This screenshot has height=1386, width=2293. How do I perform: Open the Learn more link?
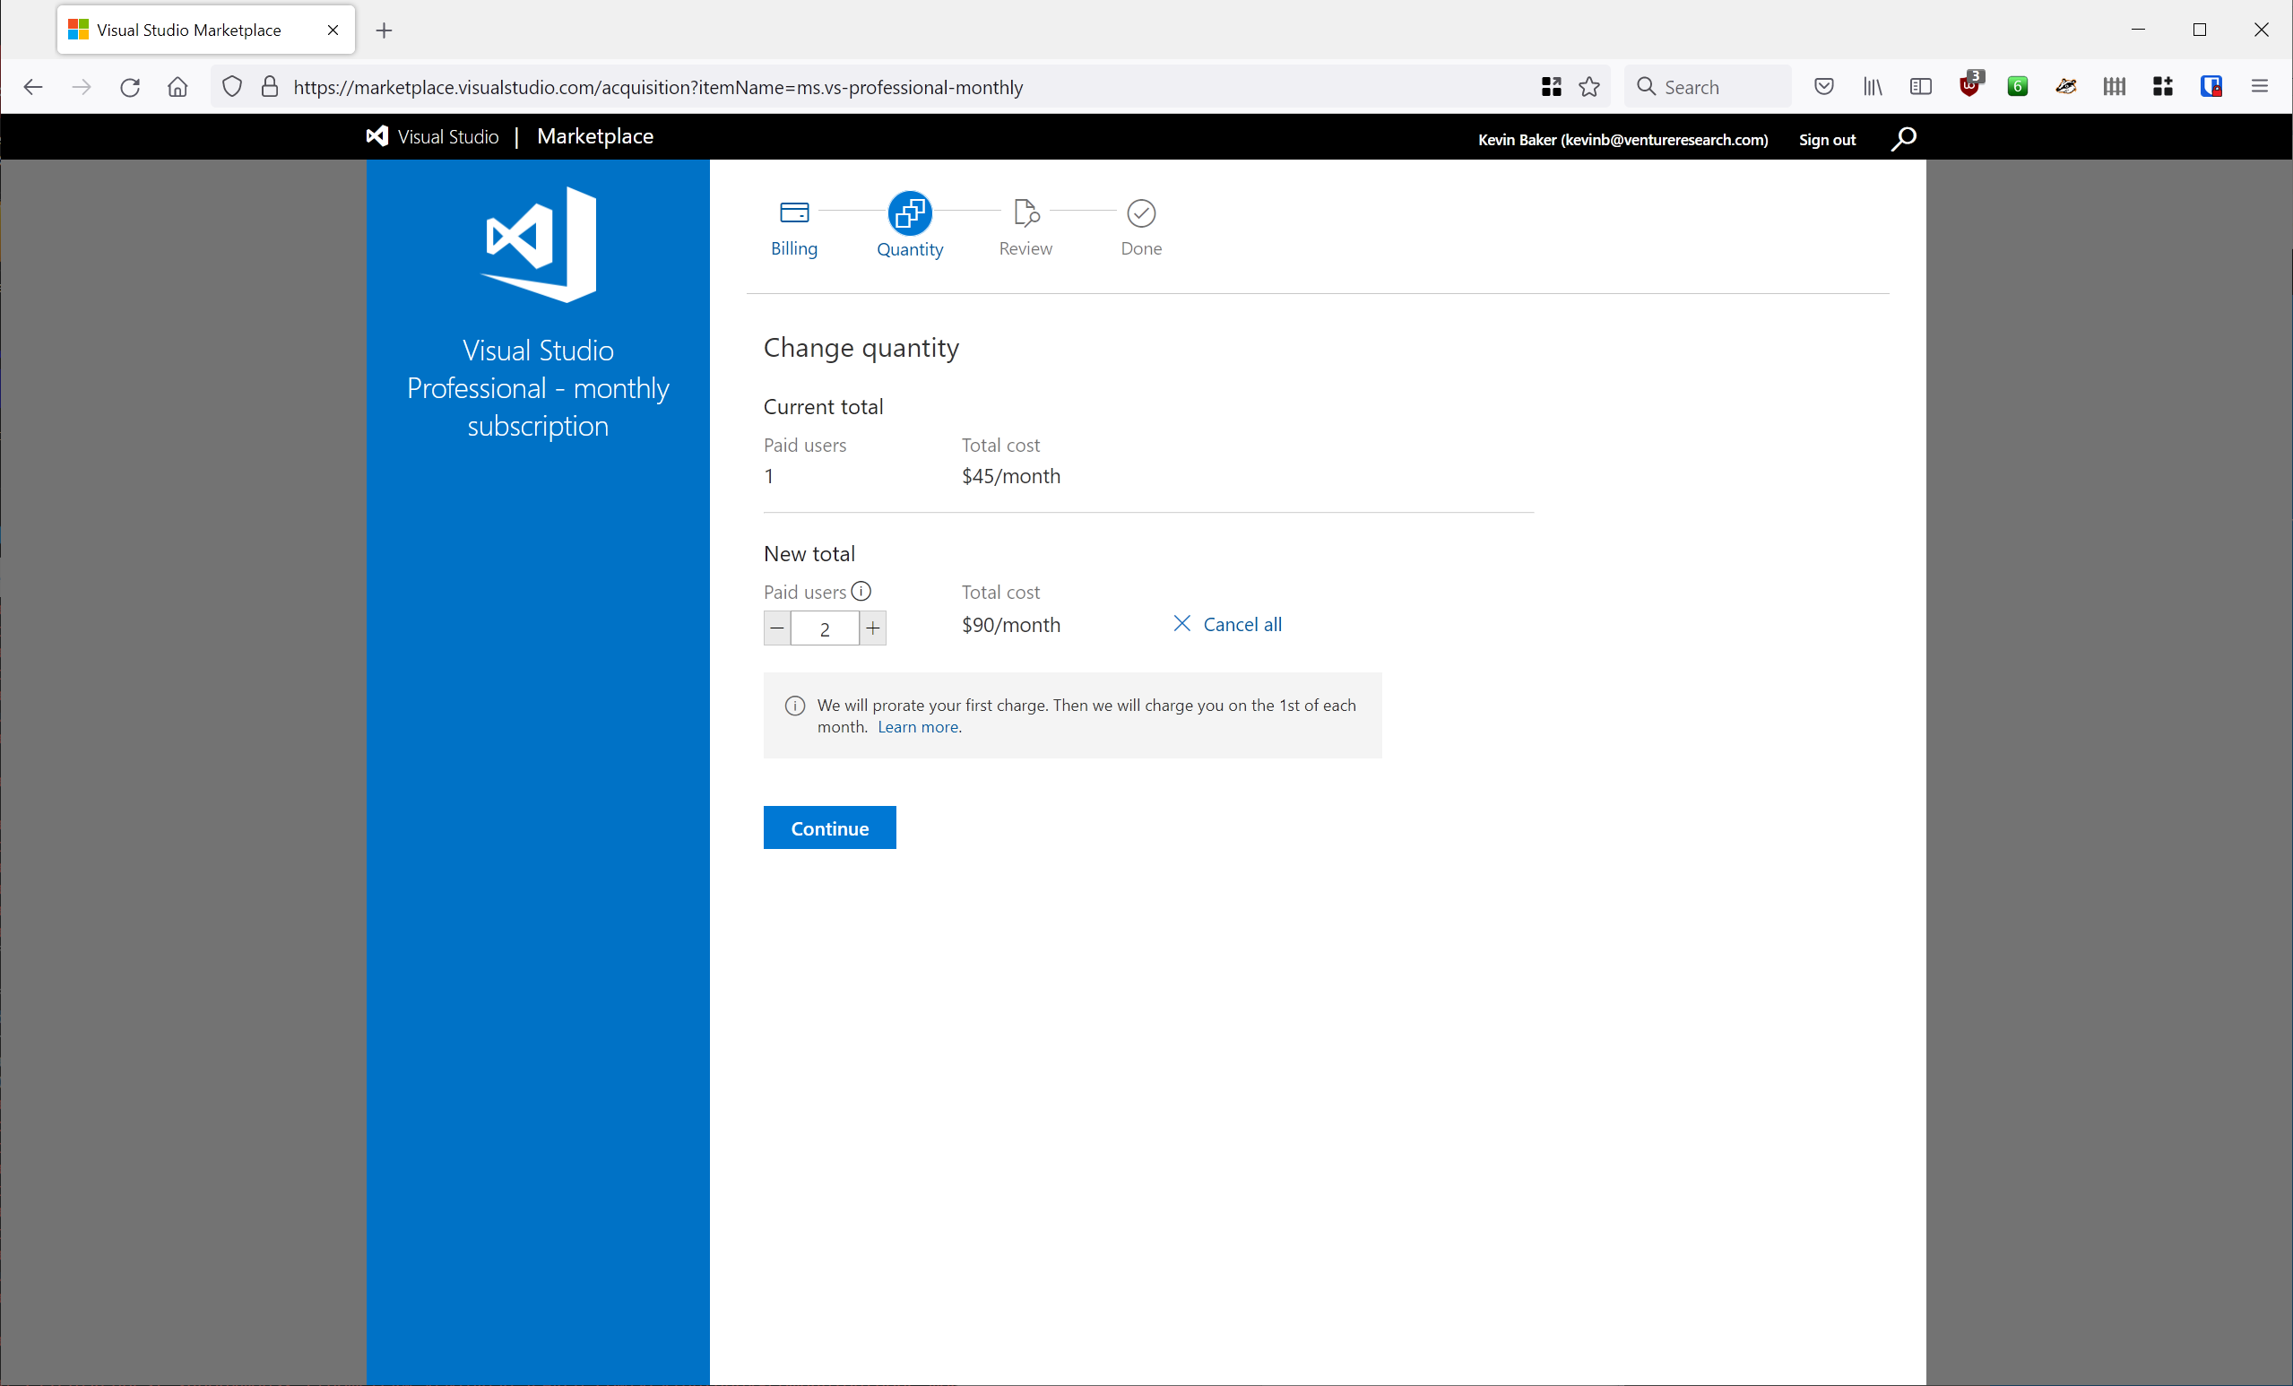[918, 727]
